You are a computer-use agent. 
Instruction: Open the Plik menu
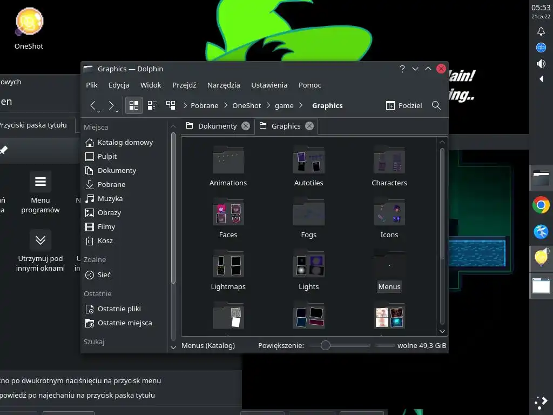[92, 85]
